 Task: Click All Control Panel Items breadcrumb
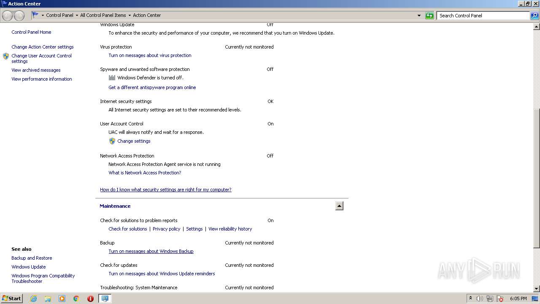pos(103,15)
